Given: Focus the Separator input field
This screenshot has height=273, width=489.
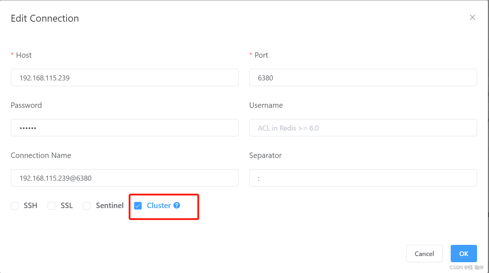Looking at the screenshot, I should tap(363, 178).
